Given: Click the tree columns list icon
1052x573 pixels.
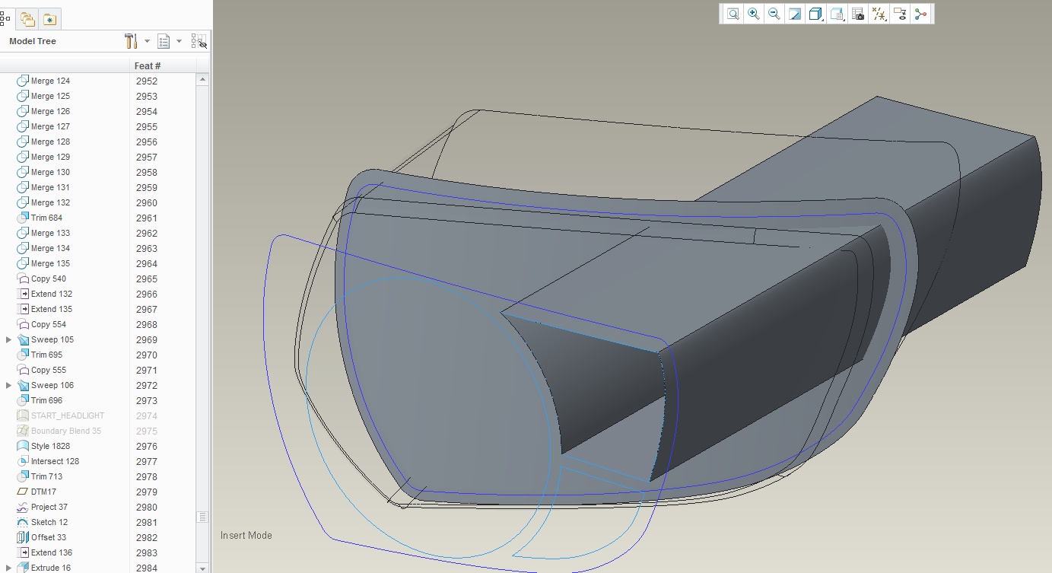Looking at the screenshot, I should click(x=164, y=41).
